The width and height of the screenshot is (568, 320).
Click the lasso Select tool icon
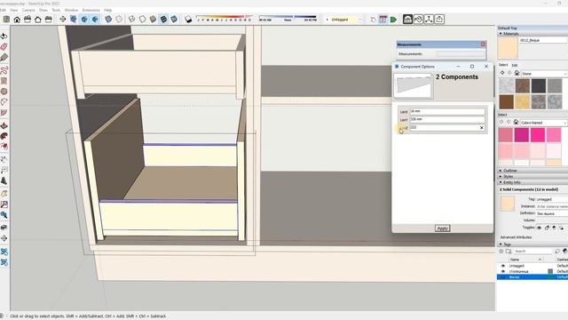(x=4, y=36)
